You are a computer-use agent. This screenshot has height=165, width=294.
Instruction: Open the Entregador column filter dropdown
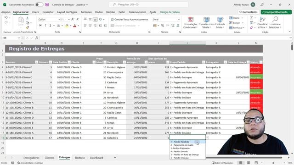[x=226, y=62]
